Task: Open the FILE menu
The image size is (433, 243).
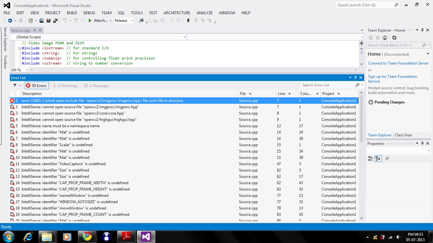Action: pos(7,13)
